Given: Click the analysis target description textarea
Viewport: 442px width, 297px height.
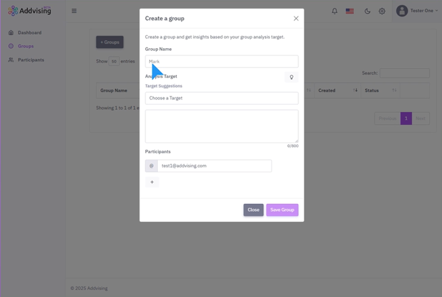Looking at the screenshot, I should click(x=221, y=125).
